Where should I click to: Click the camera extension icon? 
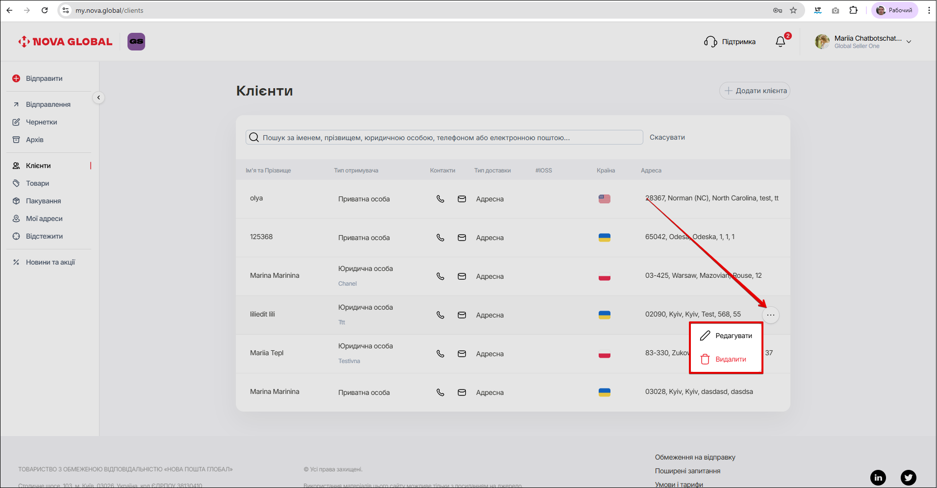click(836, 10)
